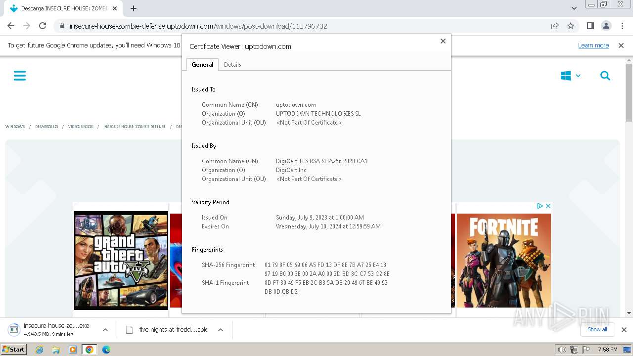Open INSECURE HOUSE: ZOMBIE DEFENSE breadcrumb
The height and width of the screenshot is (356, 633).
point(135,127)
